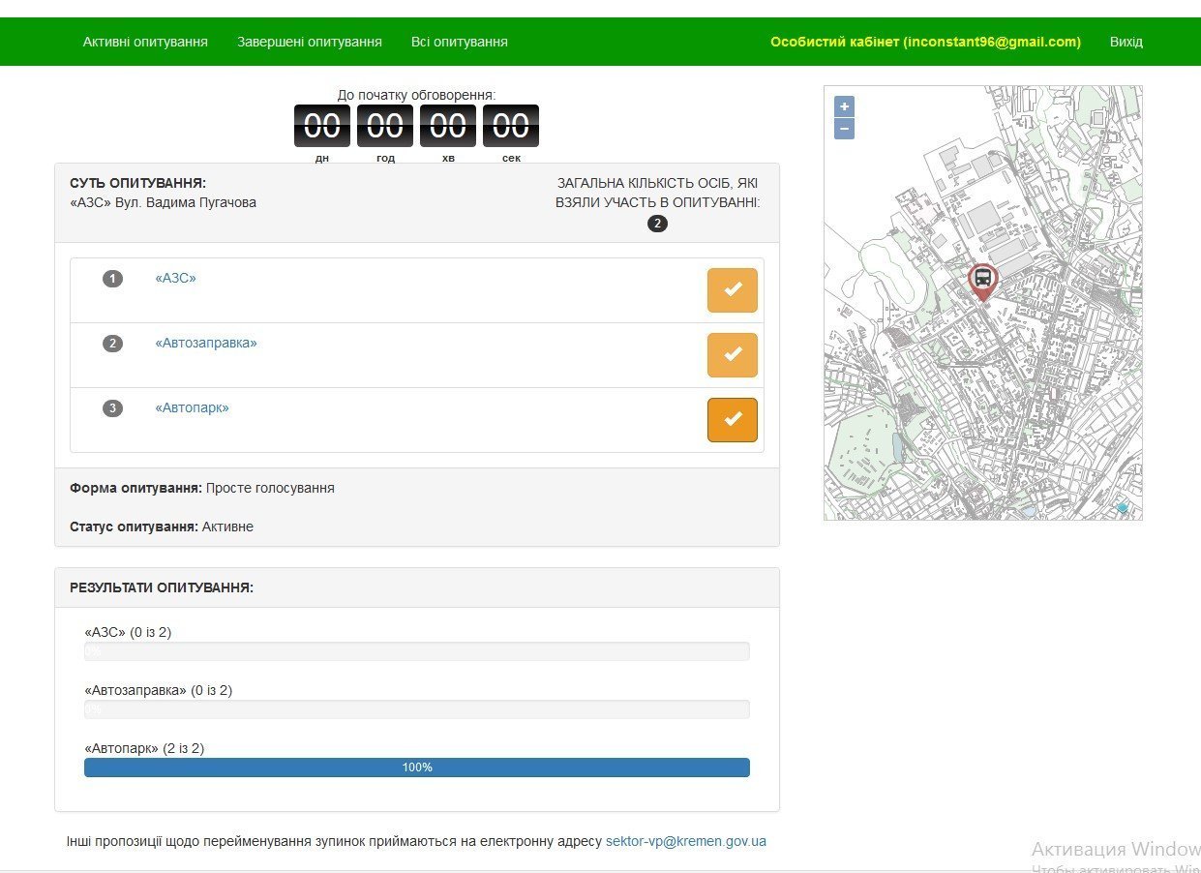Click the small blue dot on map

coord(1122,507)
